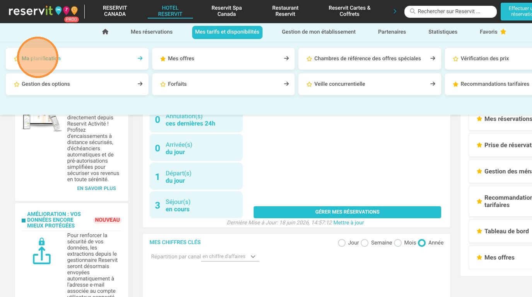Viewport: 532px width, 297px height.
Task: Click the red NOUVEAU badge
Action: pyautogui.click(x=107, y=220)
